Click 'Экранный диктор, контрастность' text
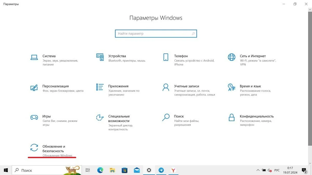 [x=120, y=127]
